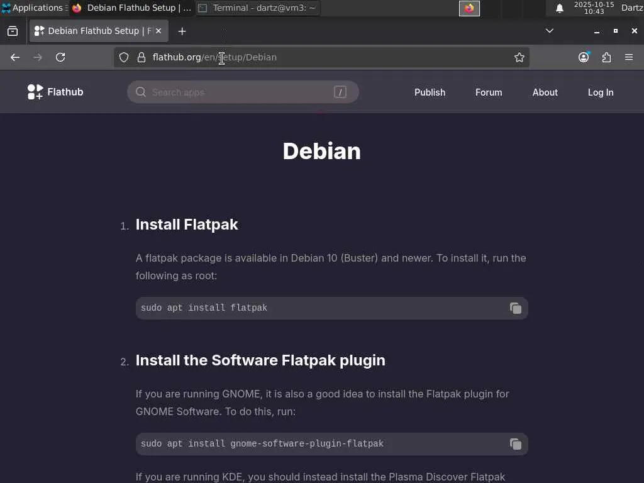Click the sudo apt install gnome-software-plugin-flatpak text
Screen dimensions: 644x483
point(262,443)
